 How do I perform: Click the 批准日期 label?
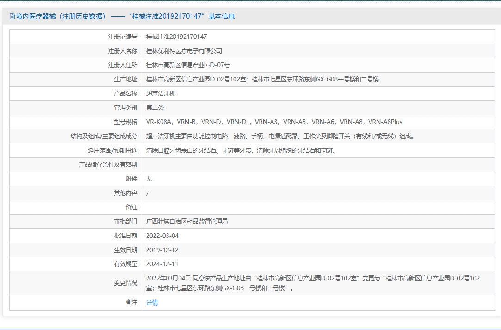click(125, 236)
